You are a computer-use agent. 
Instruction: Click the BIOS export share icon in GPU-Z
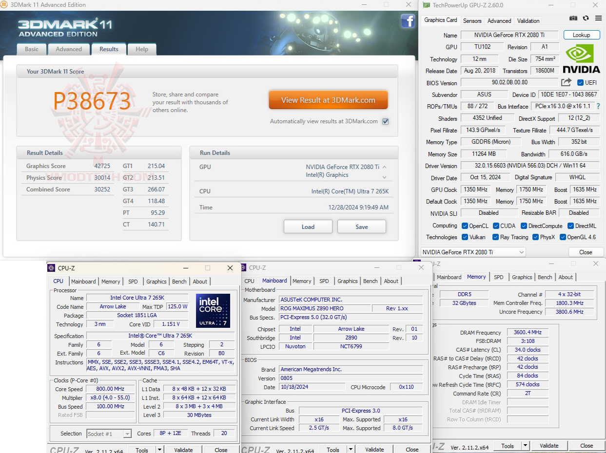coord(566,82)
